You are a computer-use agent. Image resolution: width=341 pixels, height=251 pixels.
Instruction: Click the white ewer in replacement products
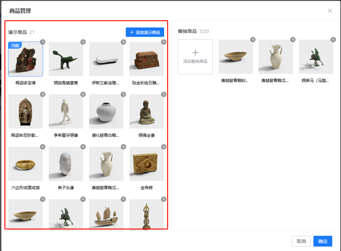click(276, 56)
